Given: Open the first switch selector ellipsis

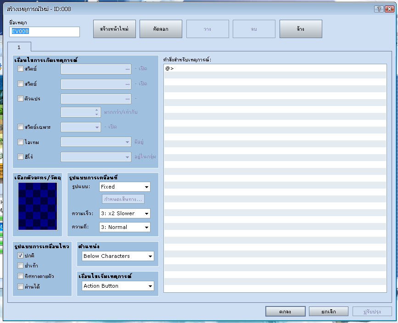Looking at the screenshot, I should (128, 69).
